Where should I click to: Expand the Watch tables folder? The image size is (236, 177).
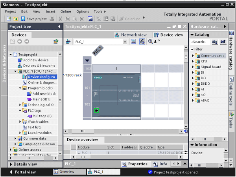click(x=20, y=122)
